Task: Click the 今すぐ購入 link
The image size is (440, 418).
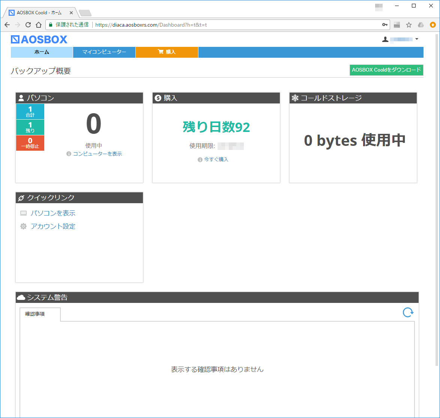Action: pos(216,159)
